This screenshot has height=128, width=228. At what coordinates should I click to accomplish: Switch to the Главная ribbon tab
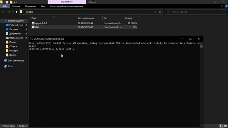pos(16,6)
